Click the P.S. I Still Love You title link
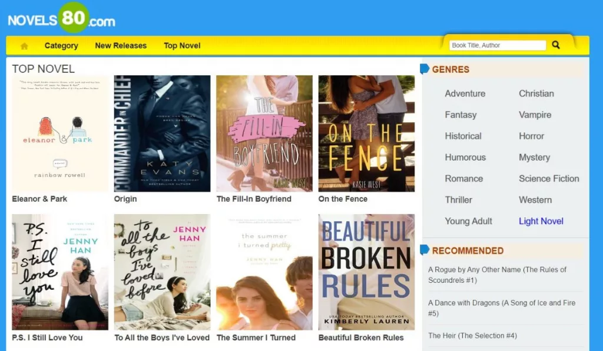The height and width of the screenshot is (351, 603). (x=47, y=337)
